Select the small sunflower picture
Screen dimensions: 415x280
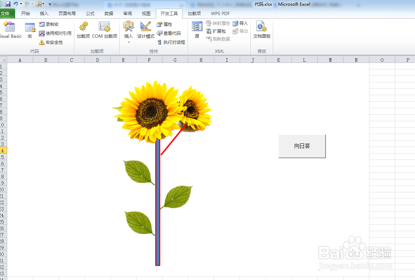coord(195,109)
